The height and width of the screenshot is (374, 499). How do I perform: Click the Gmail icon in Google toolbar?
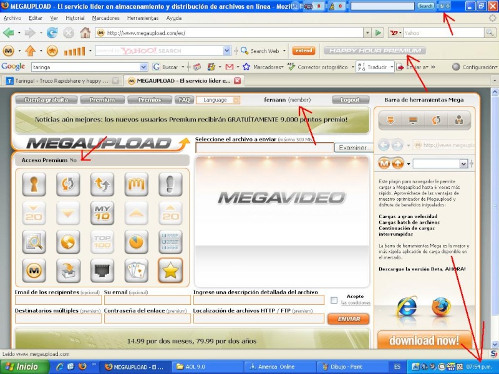[x=230, y=67]
